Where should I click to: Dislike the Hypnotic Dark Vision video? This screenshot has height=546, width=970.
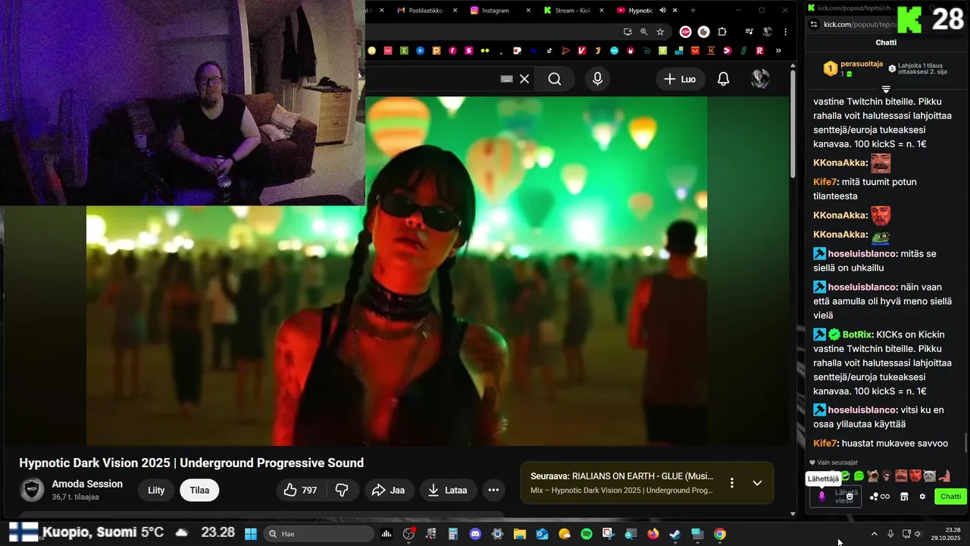[x=342, y=490]
